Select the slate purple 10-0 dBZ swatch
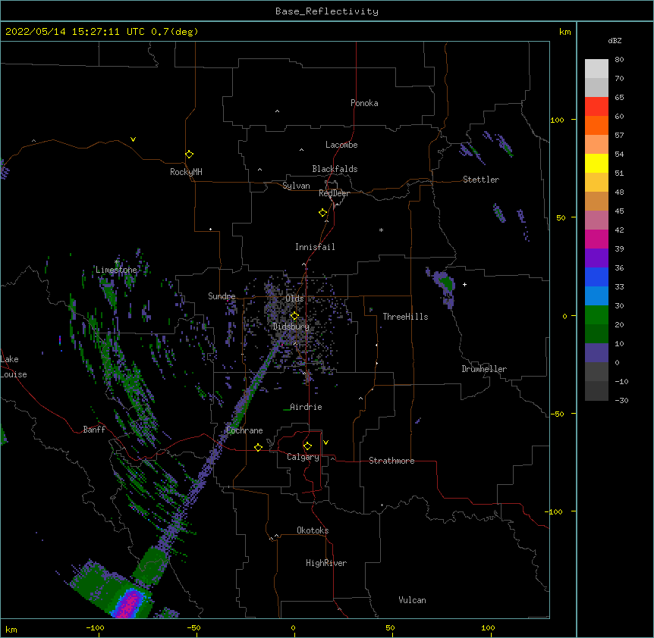The image size is (654, 638). 596,353
